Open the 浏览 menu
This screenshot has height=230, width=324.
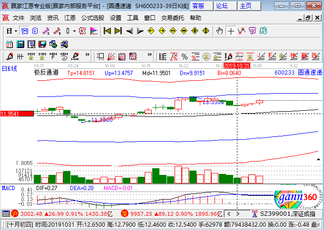coord(36,18)
